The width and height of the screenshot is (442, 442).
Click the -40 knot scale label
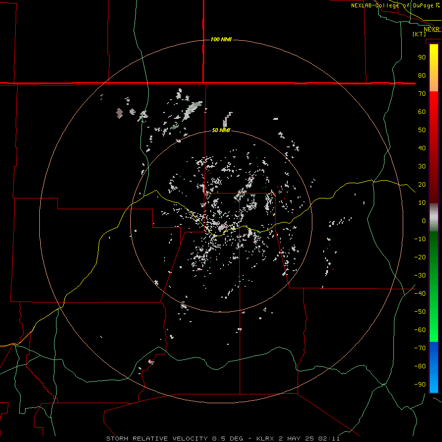pos(420,294)
